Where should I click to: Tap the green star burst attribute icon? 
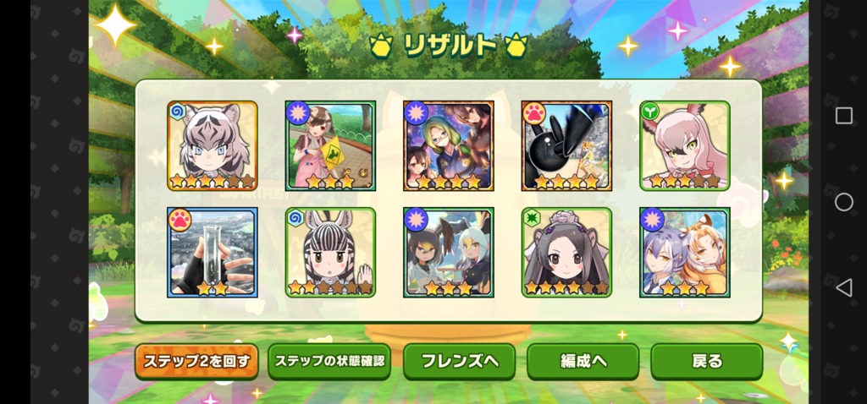pos(532,217)
